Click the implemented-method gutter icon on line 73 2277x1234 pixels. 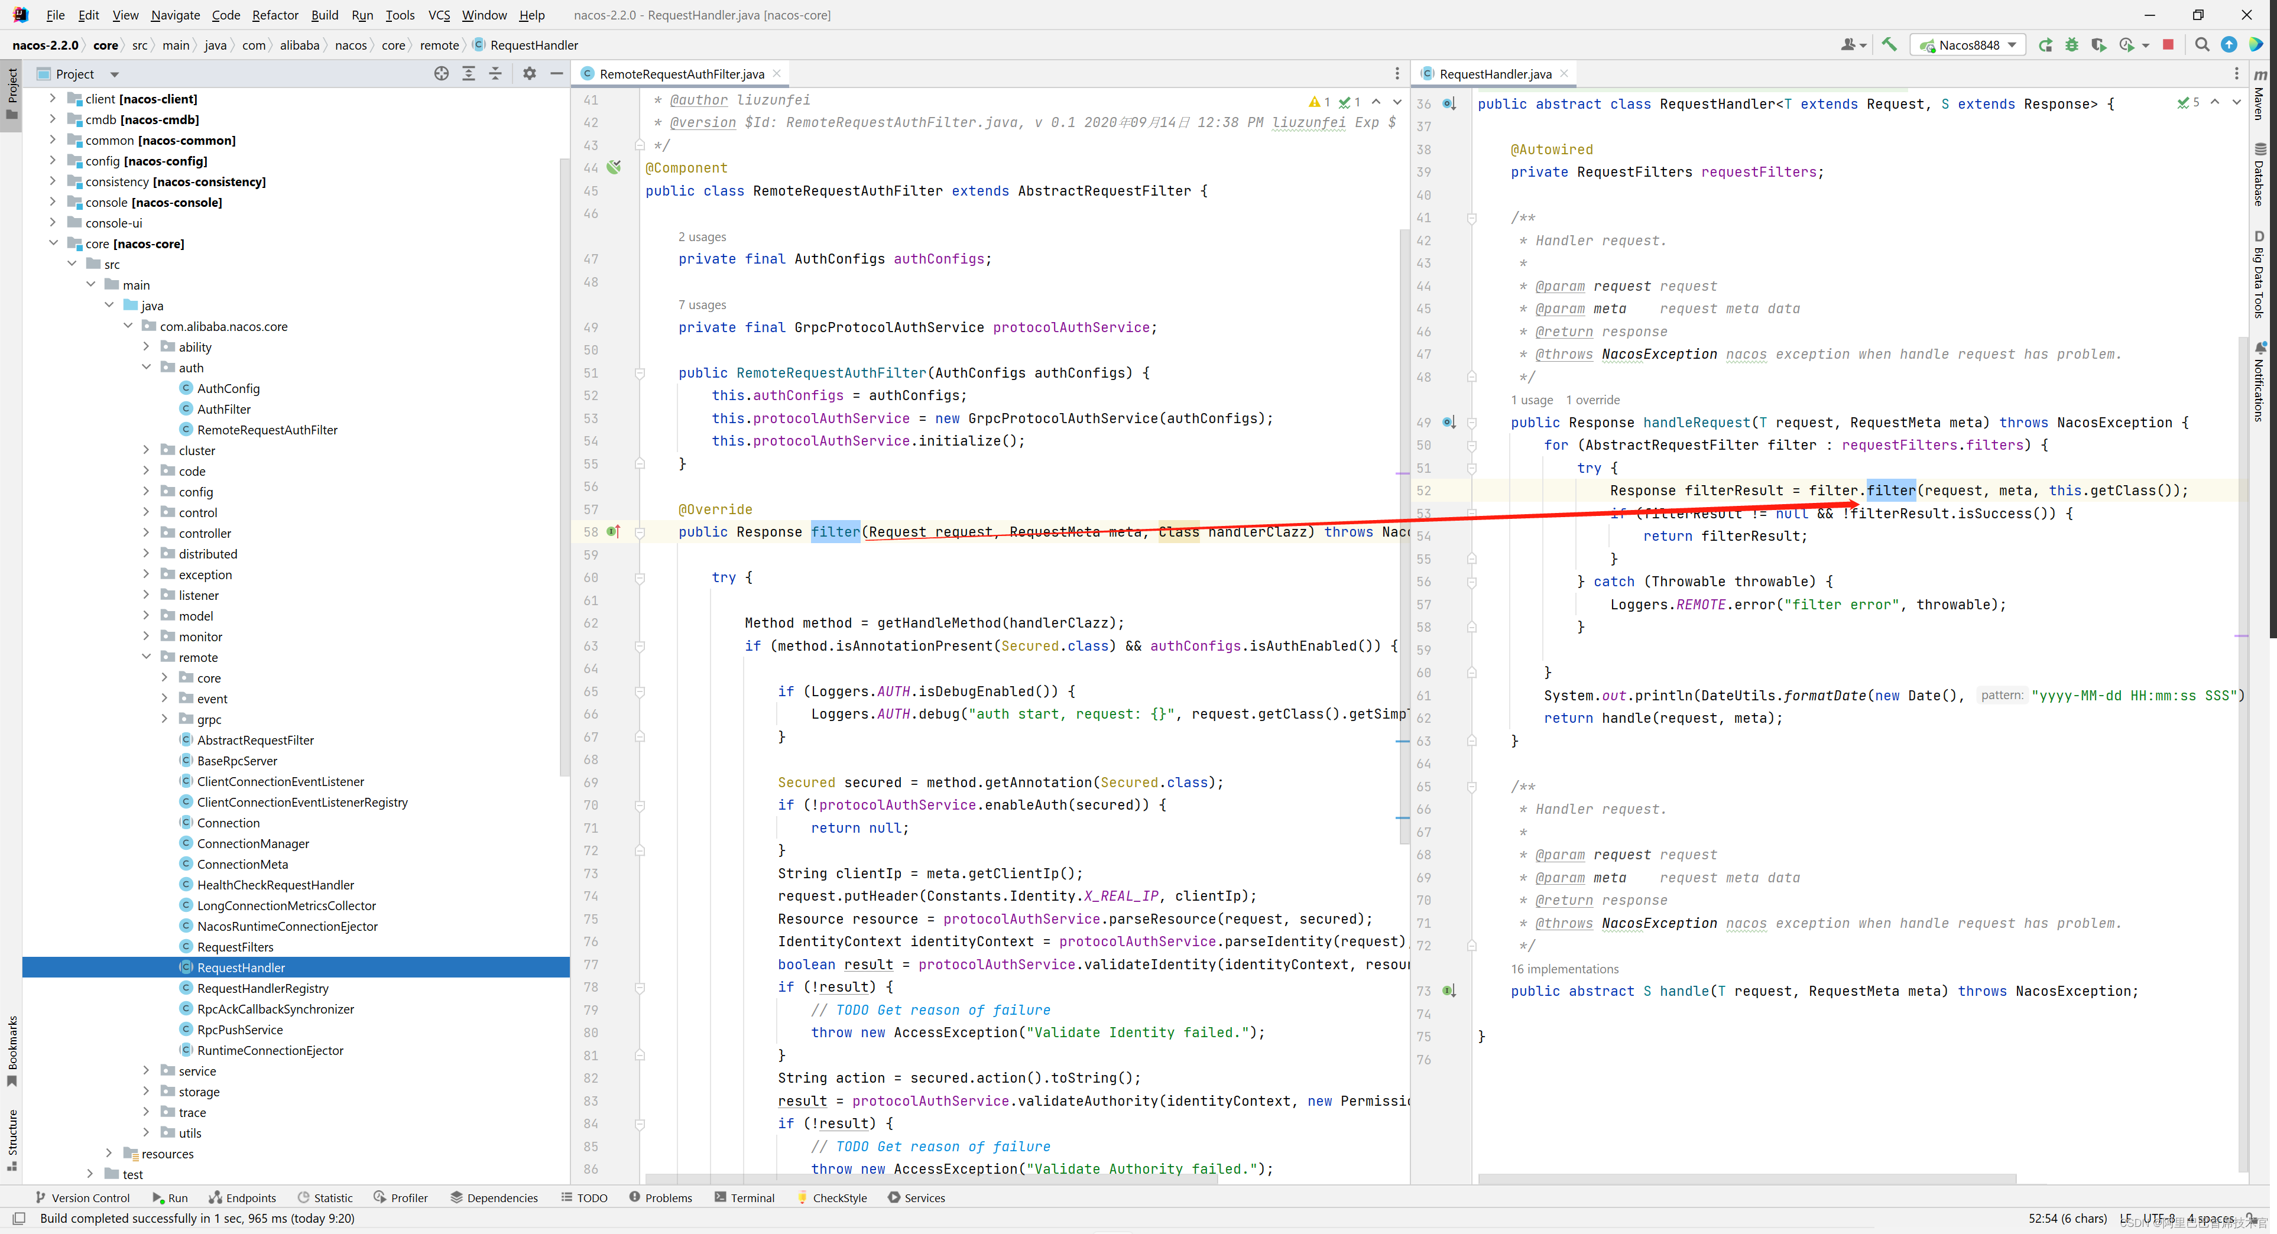point(1449,991)
